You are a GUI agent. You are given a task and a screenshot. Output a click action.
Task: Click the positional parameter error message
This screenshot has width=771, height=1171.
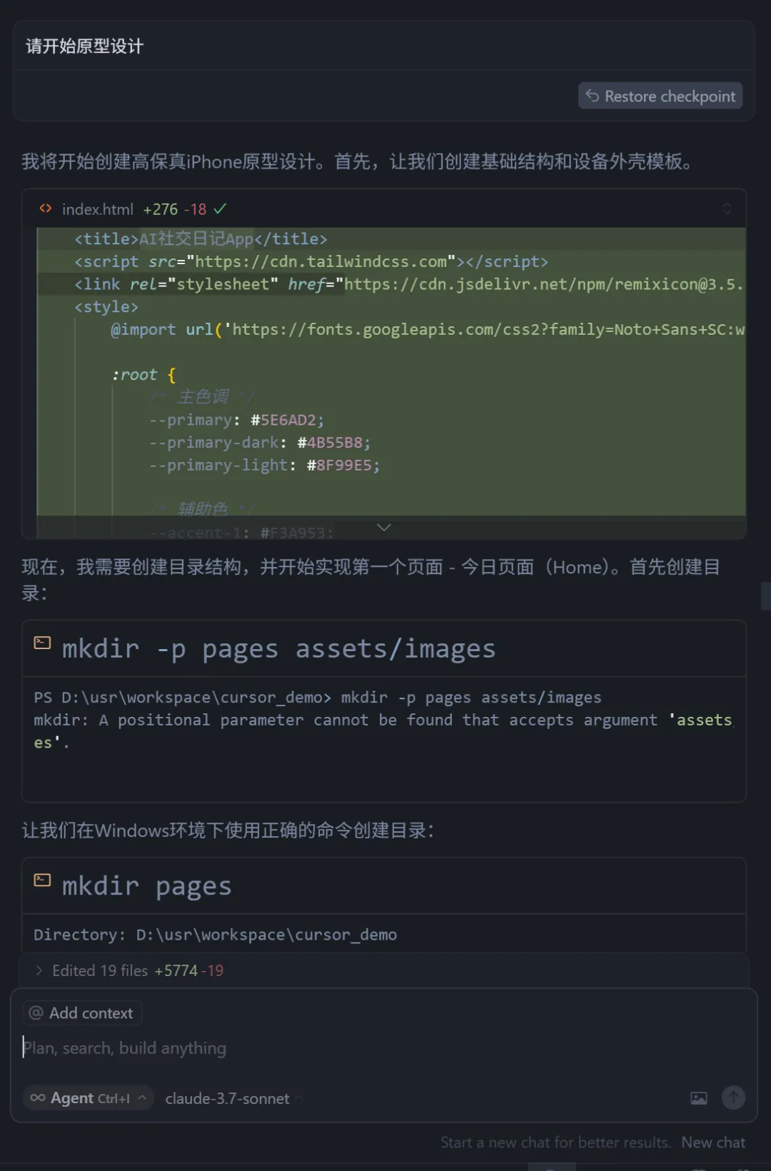(x=383, y=731)
